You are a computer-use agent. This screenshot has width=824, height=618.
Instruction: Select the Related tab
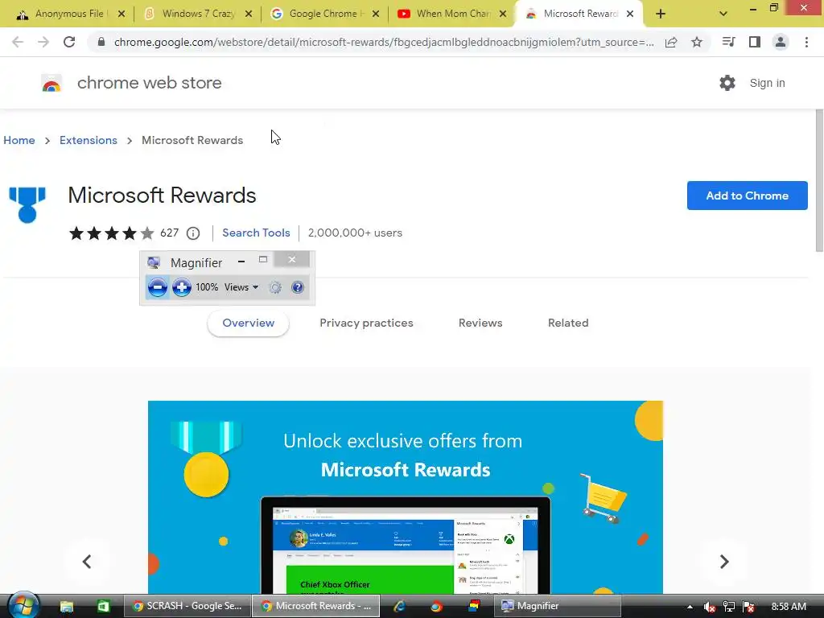(x=568, y=323)
